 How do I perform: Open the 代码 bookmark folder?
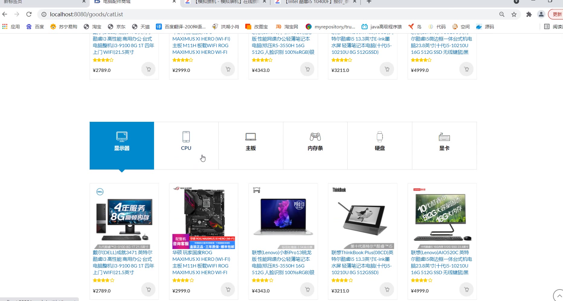(x=437, y=27)
